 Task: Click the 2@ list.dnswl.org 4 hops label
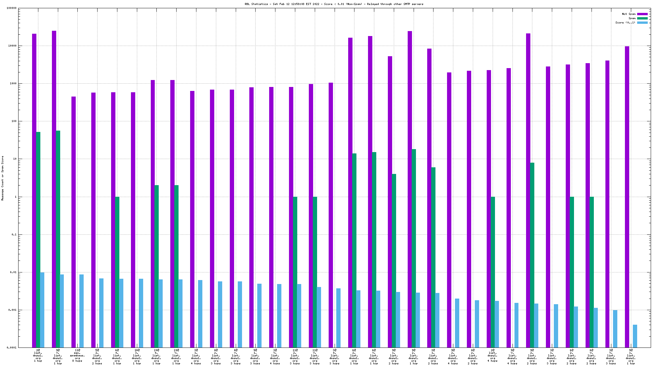493,355
